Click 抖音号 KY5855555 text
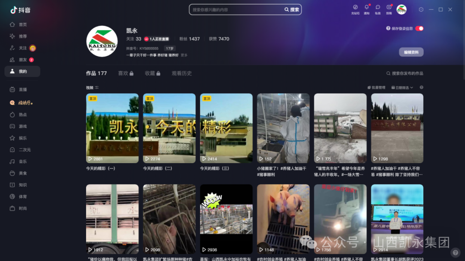This screenshot has height=261, width=465. pos(143,49)
